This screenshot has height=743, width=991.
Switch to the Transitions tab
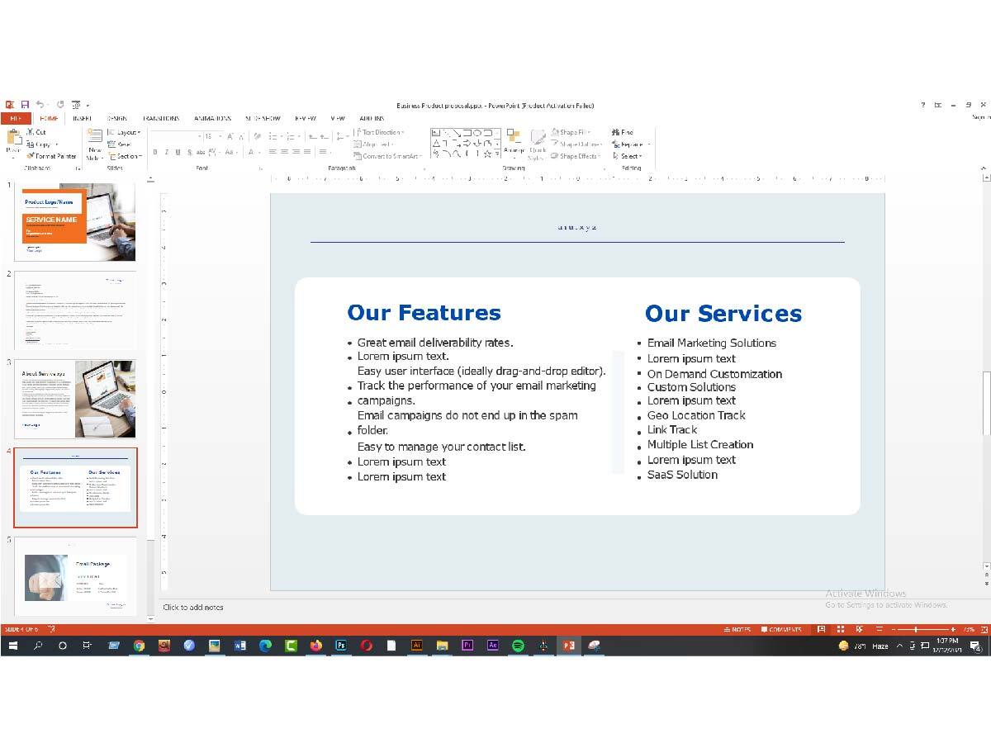tap(160, 118)
